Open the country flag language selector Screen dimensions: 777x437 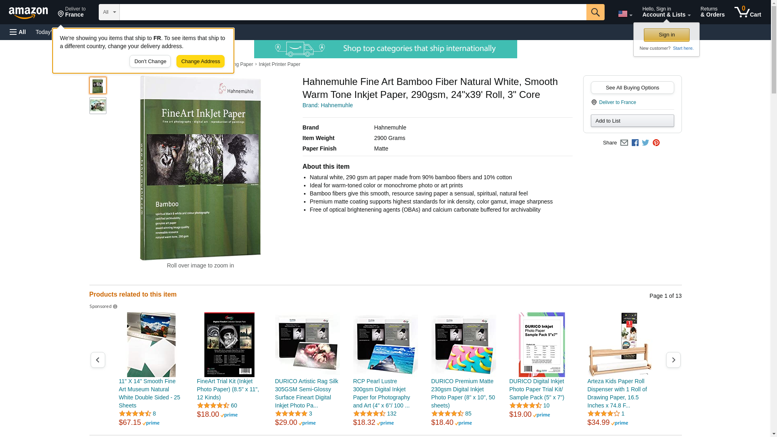(x=625, y=14)
